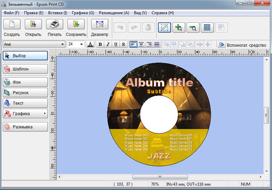Screen dimensions: 272x190
Task: Print the label using Печать icon
Action: (54, 24)
